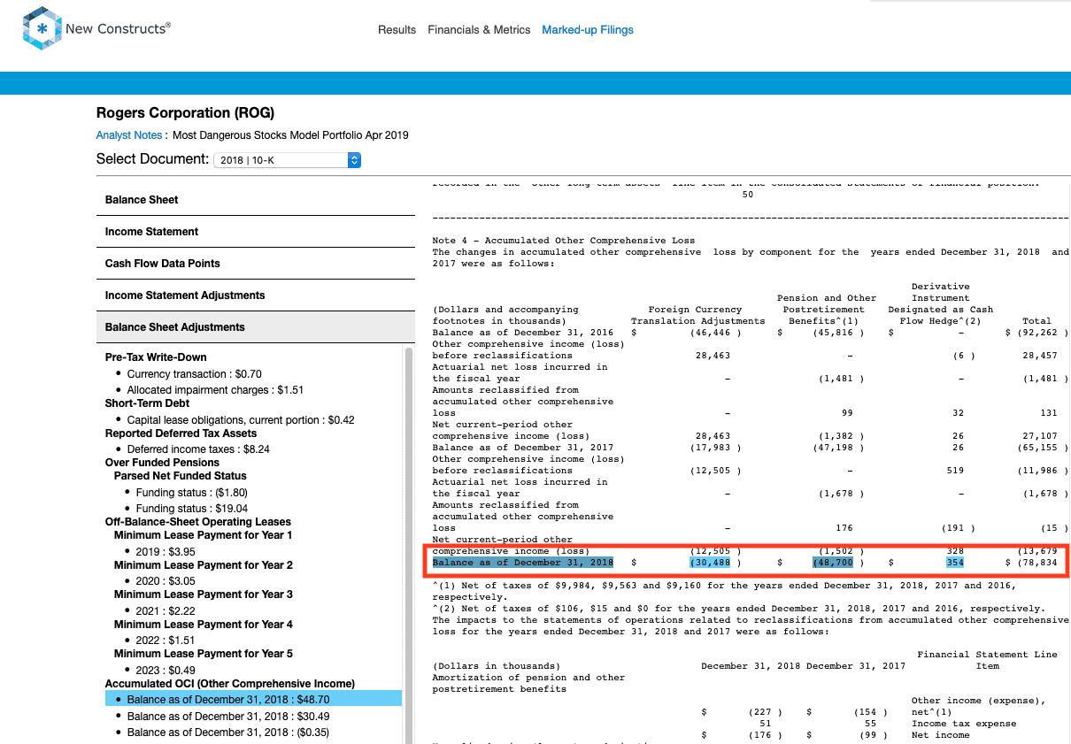Expand the Balance Sheet section
The width and height of the screenshot is (1071, 744).
coord(255,200)
